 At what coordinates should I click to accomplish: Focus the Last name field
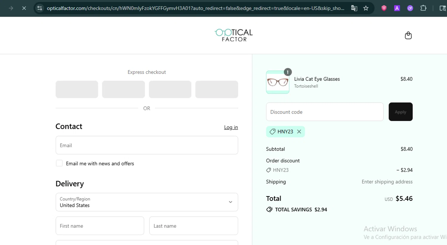(194, 226)
